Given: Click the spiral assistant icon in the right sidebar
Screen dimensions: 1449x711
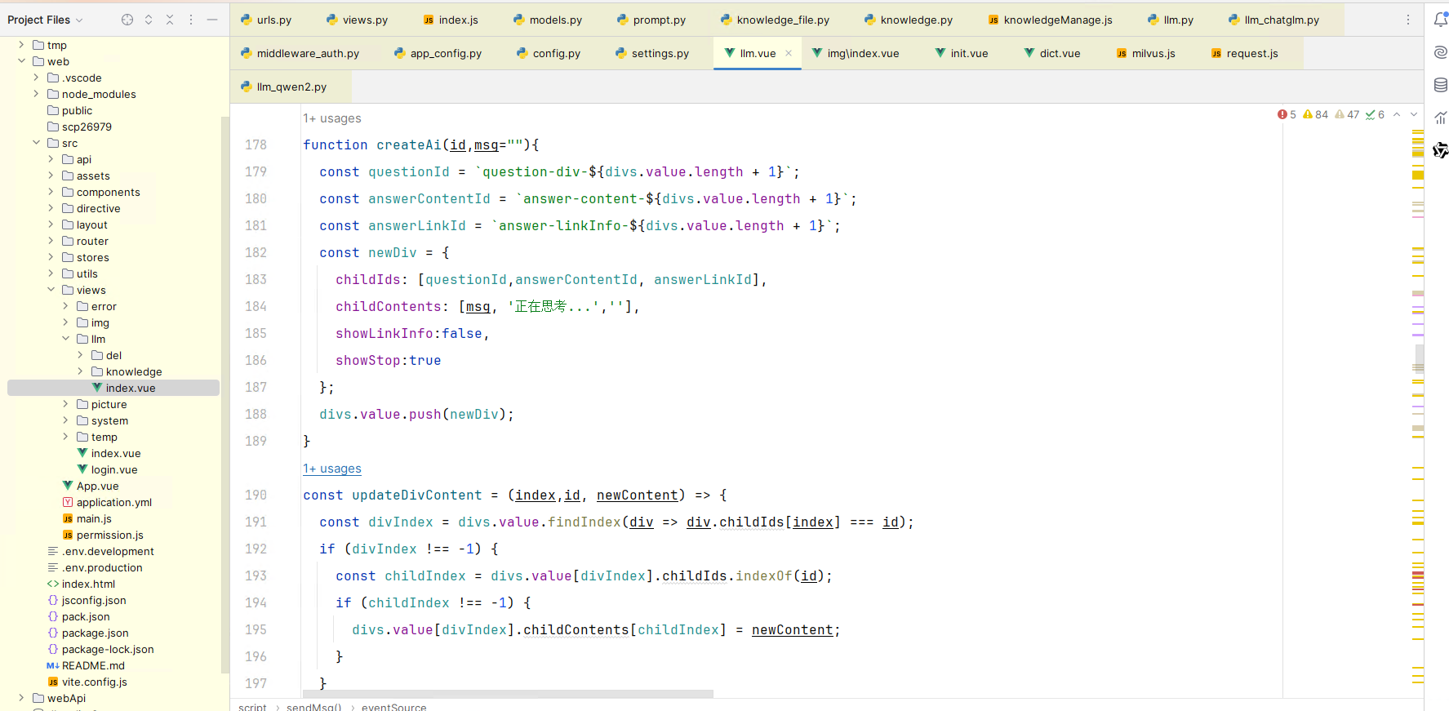Looking at the screenshot, I should 1440,52.
